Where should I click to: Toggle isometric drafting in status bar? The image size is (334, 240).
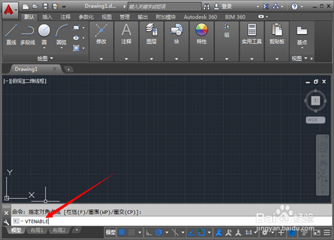(175, 233)
